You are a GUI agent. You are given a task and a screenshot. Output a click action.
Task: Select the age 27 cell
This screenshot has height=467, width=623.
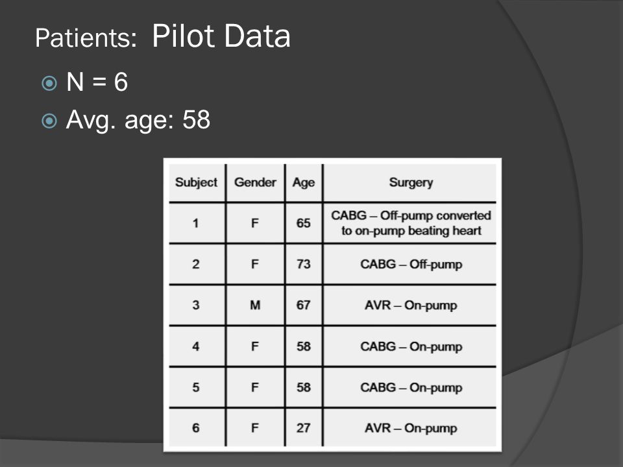[x=304, y=428]
